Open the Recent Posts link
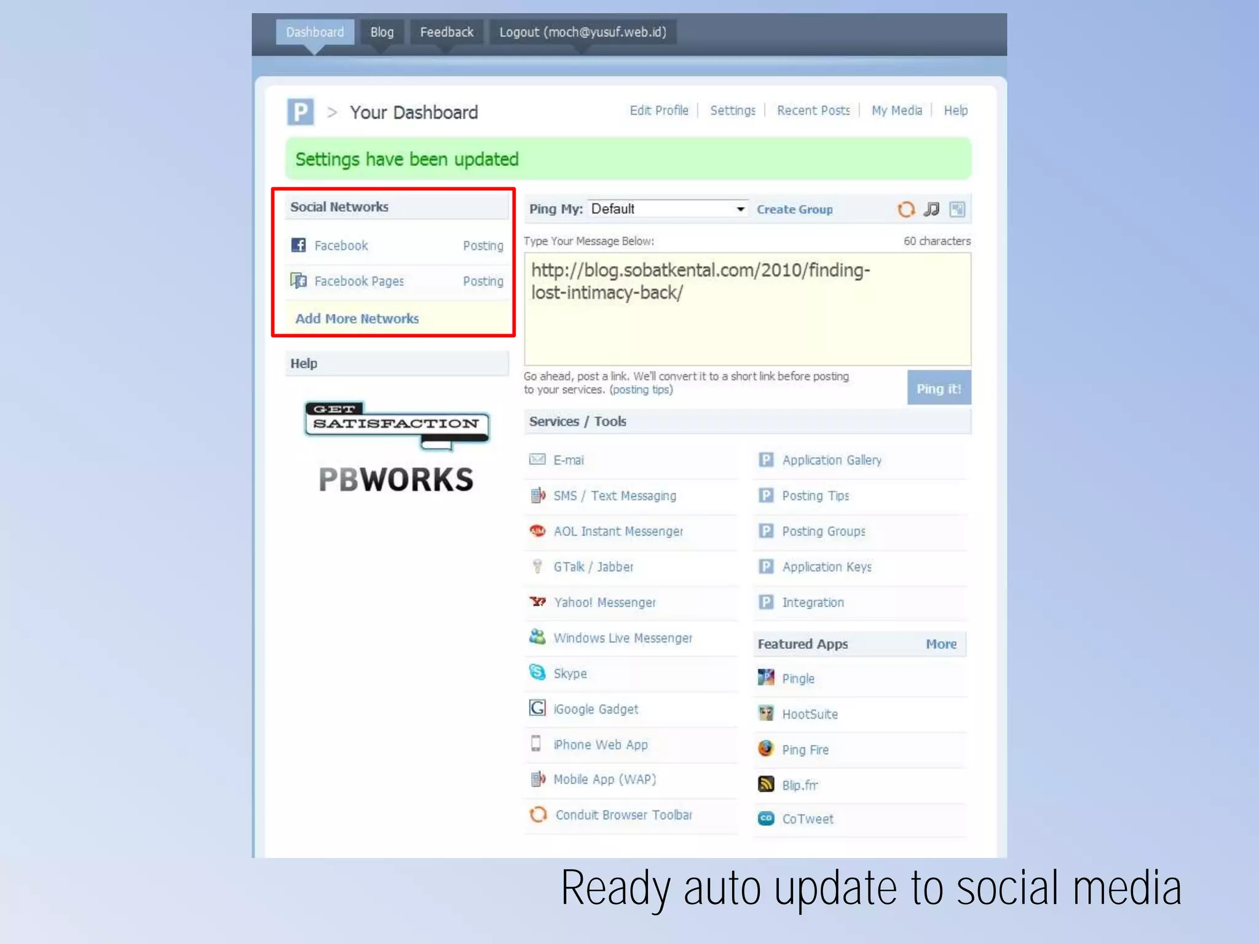This screenshot has height=944, width=1259. click(813, 111)
